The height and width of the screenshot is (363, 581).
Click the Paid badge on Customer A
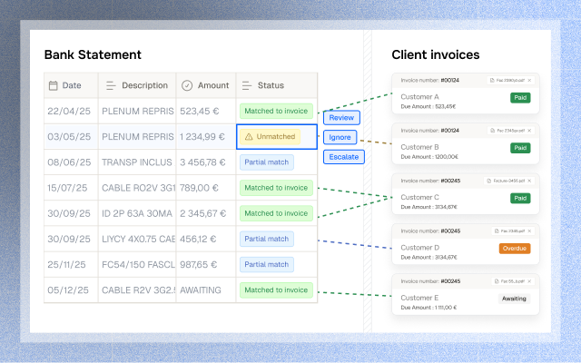click(x=520, y=98)
